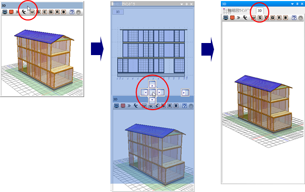This screenshot has width=305, height=192.
Task: Click the dock-to-left arrow guide
Action: (144, 92)
